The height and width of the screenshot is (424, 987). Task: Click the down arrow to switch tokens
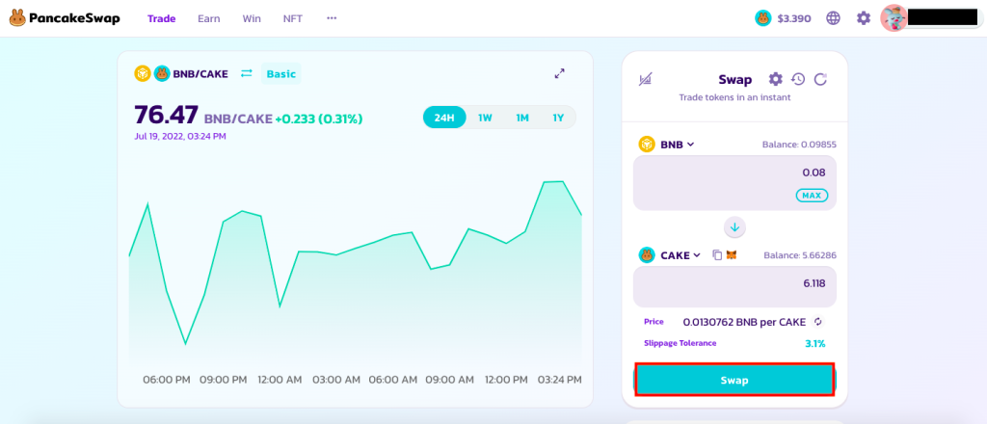pyautogui.click(x=734, y=227)
